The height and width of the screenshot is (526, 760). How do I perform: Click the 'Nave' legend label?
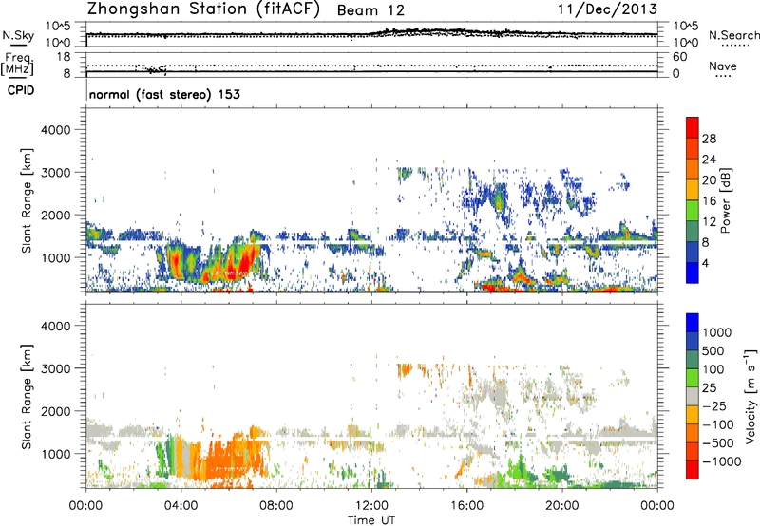[x=723, y=66]
